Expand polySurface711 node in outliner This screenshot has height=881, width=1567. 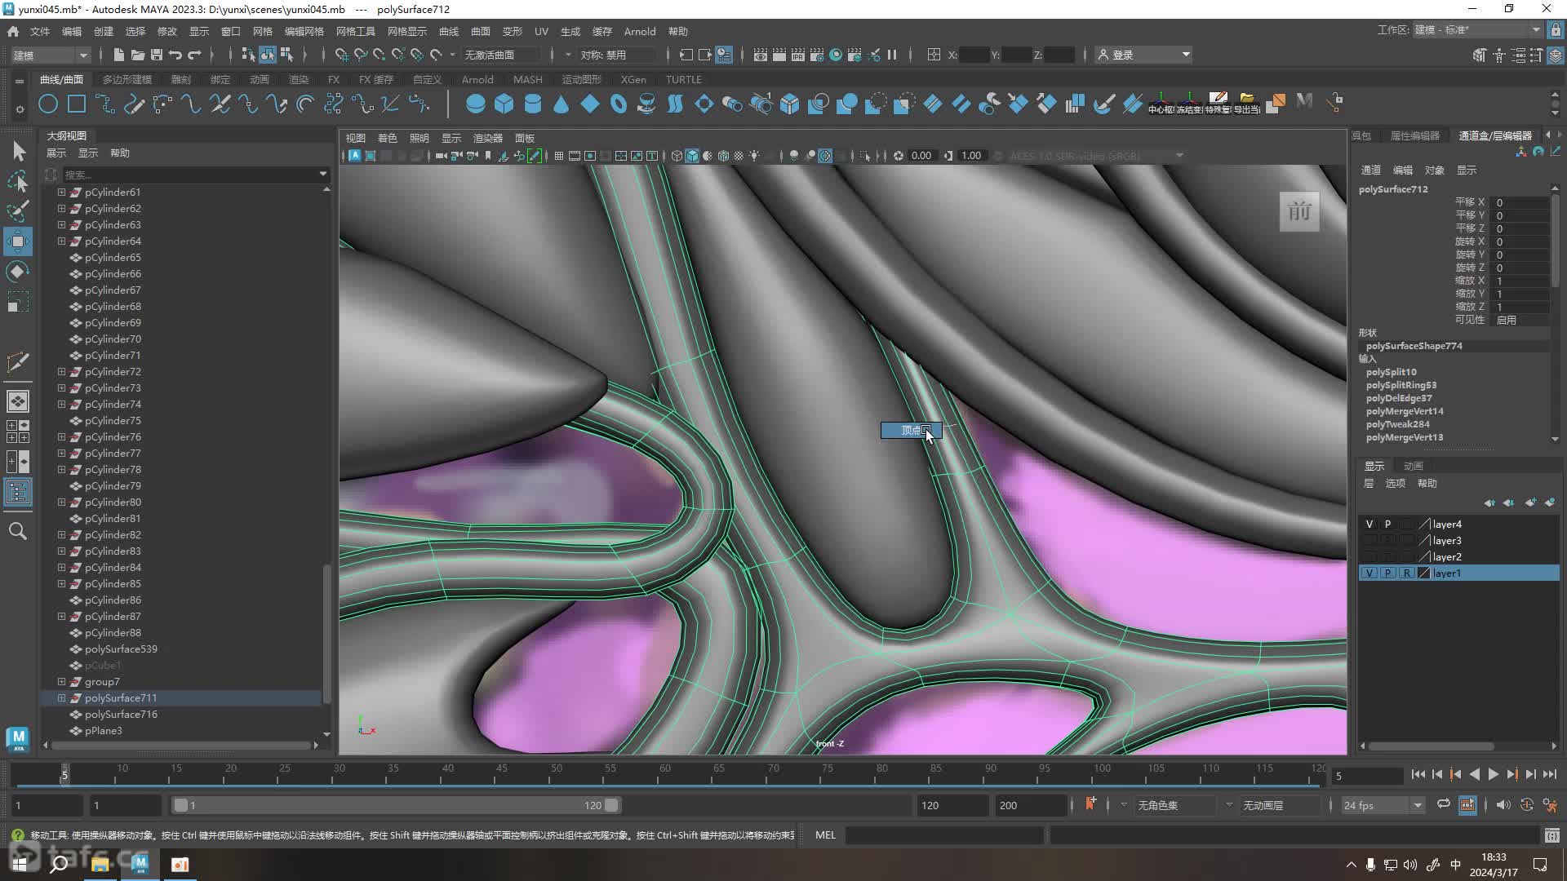point(61,698)
